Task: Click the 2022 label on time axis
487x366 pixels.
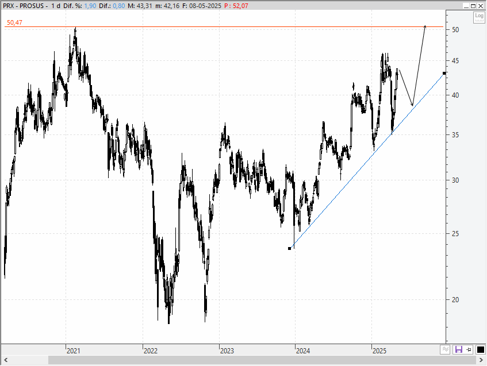Action: point(150,351)
